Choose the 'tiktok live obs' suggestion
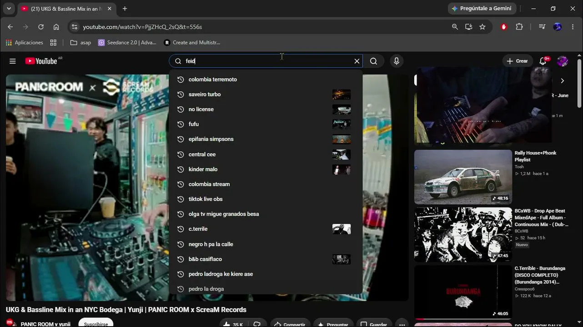 tap(266, 199)
